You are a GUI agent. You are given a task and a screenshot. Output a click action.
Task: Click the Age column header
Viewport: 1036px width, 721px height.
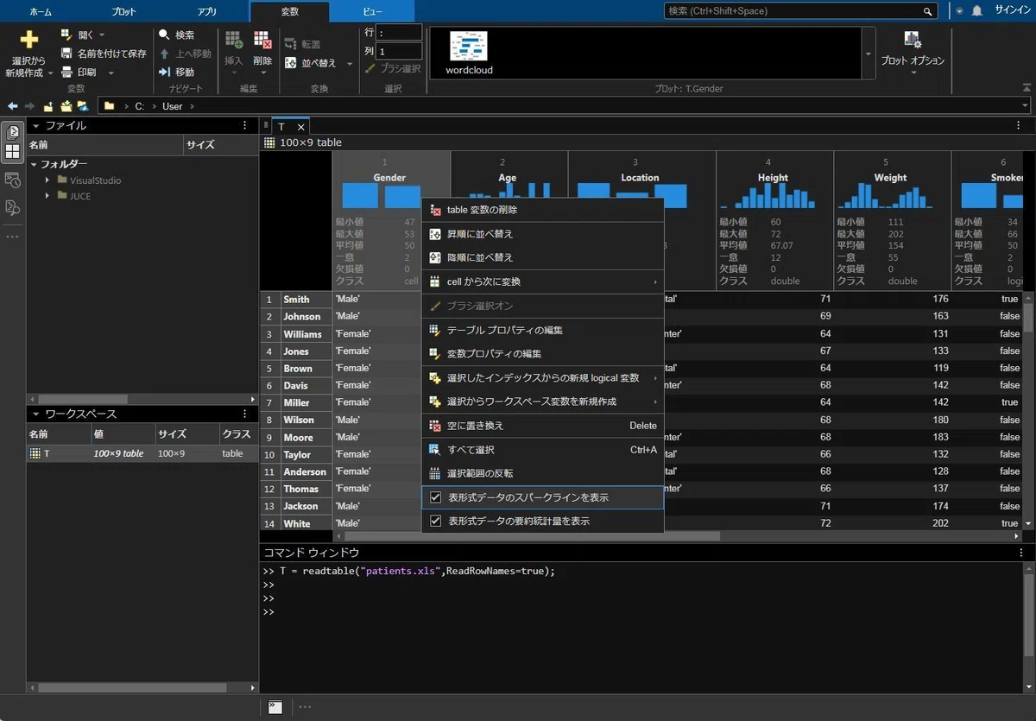click(x=508, y=178)
